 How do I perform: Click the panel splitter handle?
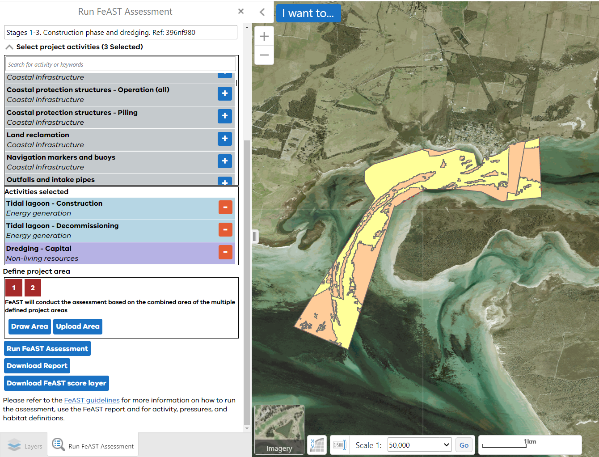tap(255, 236)
